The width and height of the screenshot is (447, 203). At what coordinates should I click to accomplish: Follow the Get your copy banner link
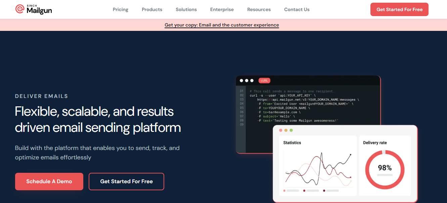(222, 25)
